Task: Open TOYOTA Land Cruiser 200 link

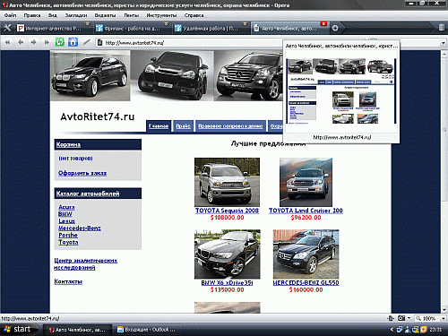Action: coord(306,211)
